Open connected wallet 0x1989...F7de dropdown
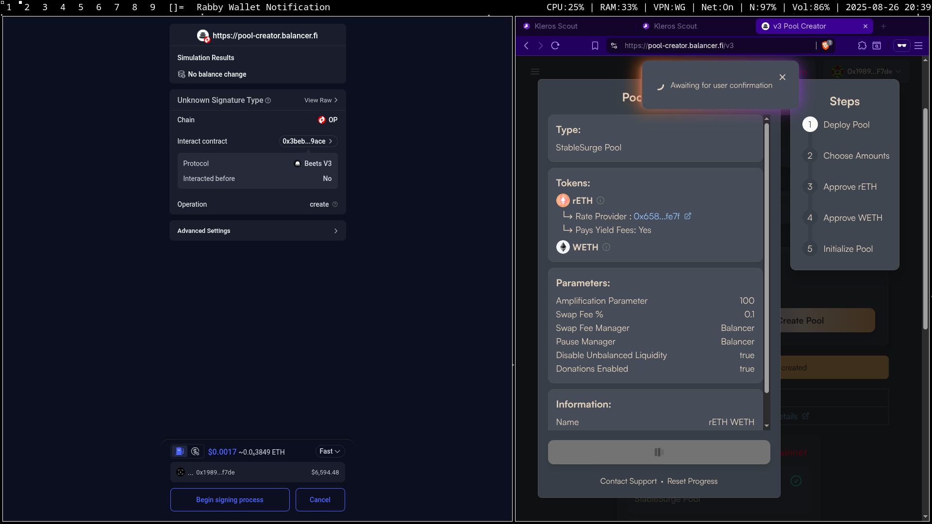This screenshot has width=932, height=524. coord(867,71)
